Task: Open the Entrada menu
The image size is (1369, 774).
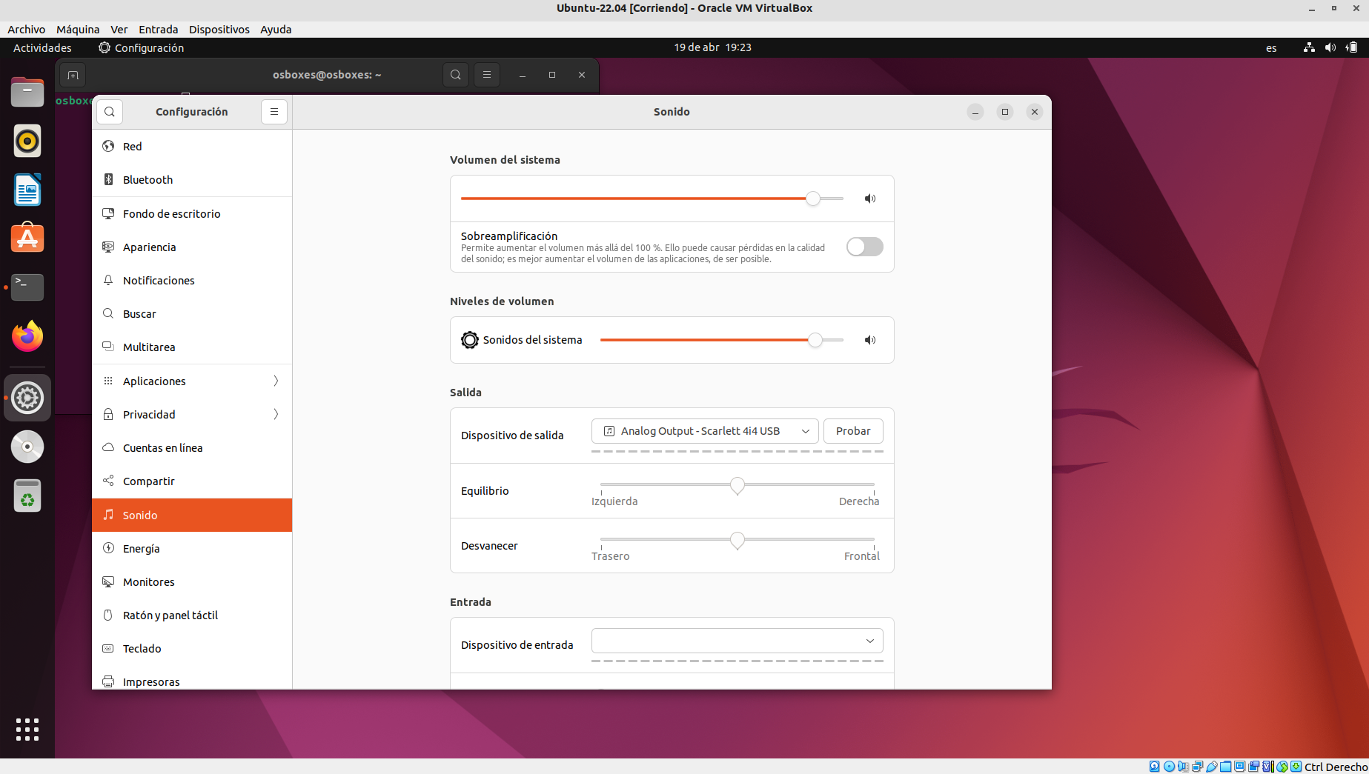Action: [x=159, y=30]
